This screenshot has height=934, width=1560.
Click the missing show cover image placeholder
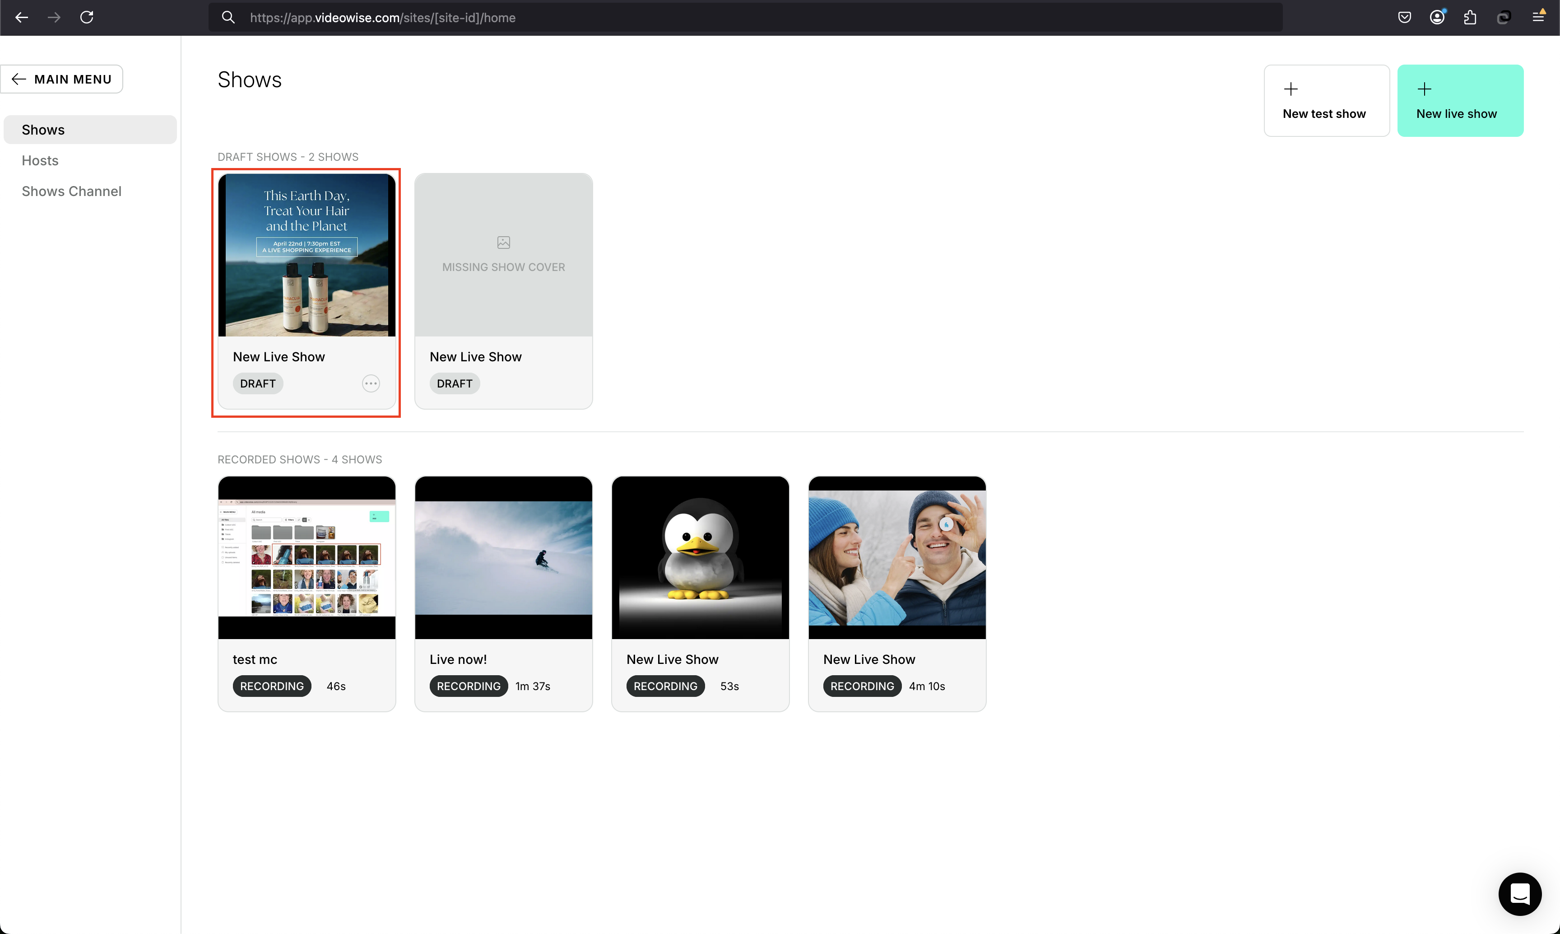pyautogui.click(x=503, y=254)
